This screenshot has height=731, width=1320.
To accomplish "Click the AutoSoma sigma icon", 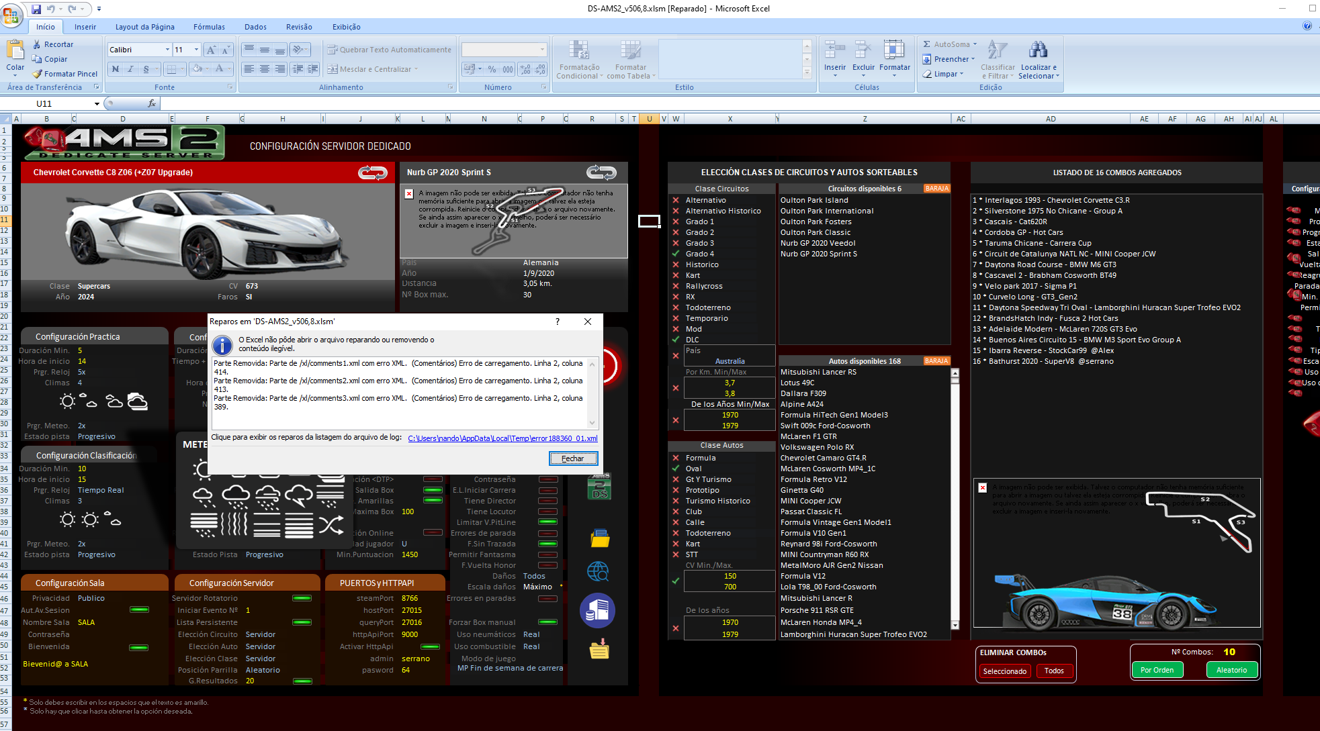I will 927,44.
